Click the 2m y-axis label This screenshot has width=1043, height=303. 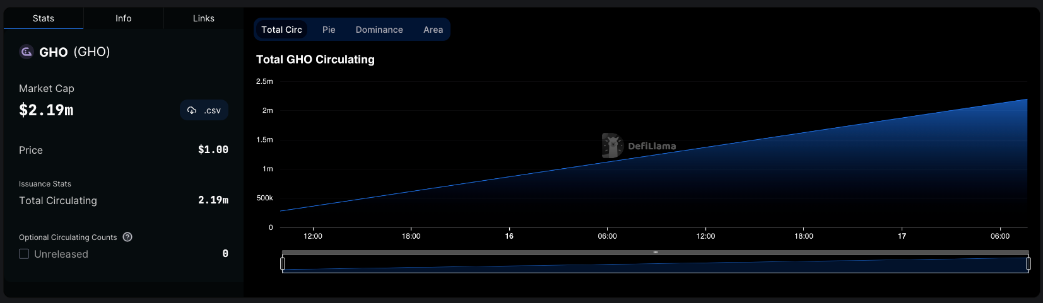(268, 110)
